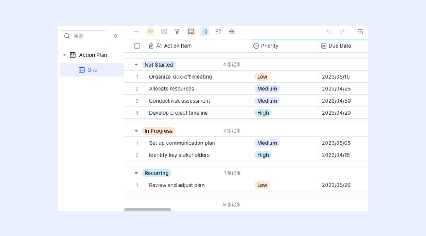This screenshot has width=426, height=236.
Task: Click the Action Item column header
Action: click(188, 46)
